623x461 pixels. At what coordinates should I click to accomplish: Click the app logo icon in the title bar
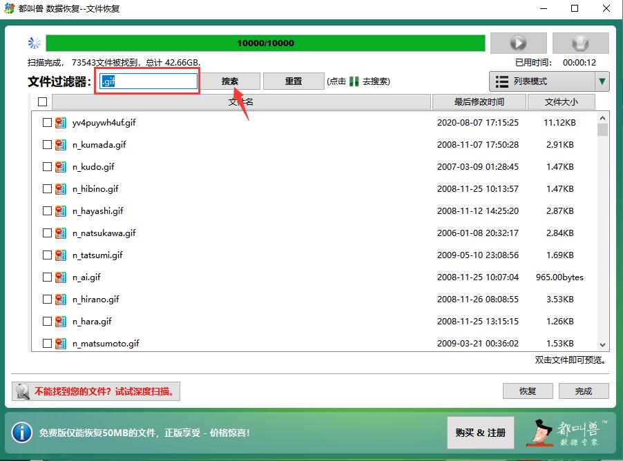click(10, 8)
